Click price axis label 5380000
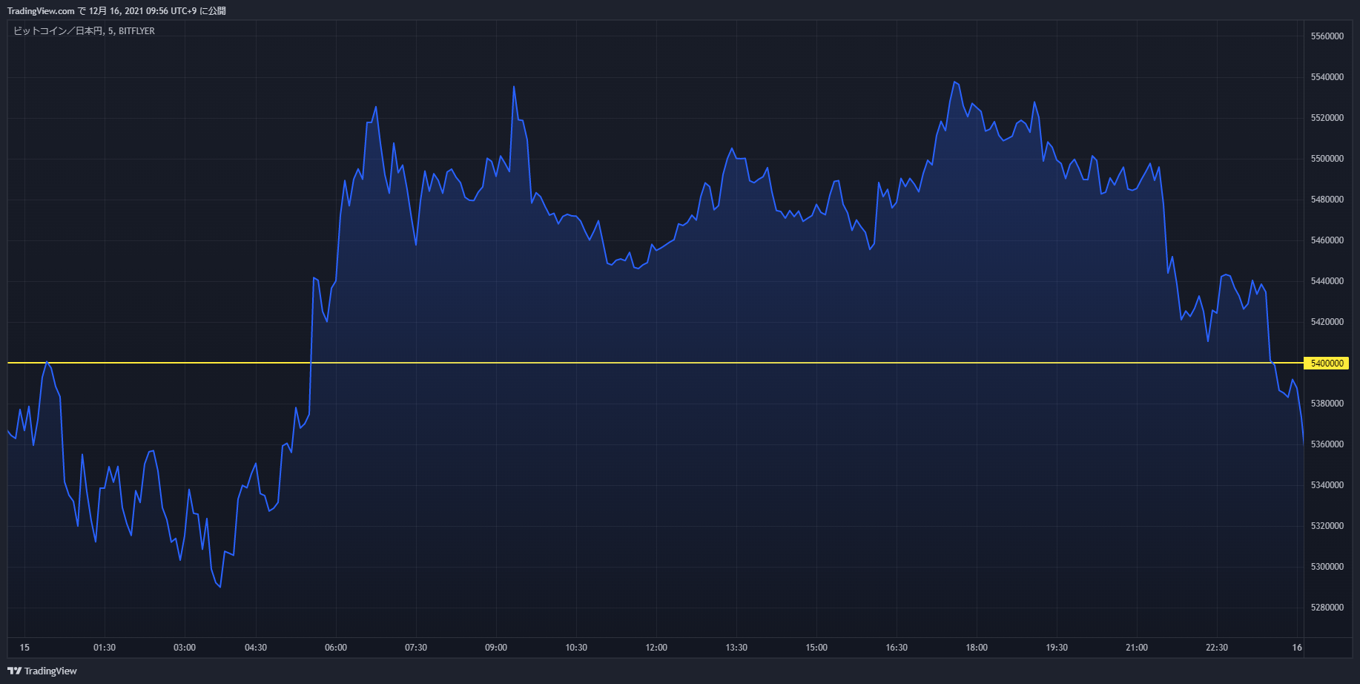 (1327, 404)
